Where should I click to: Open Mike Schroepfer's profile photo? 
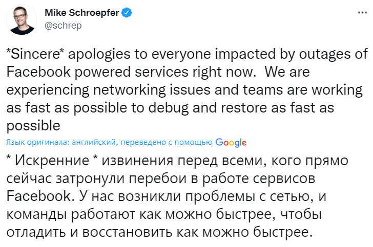(22, 20)
